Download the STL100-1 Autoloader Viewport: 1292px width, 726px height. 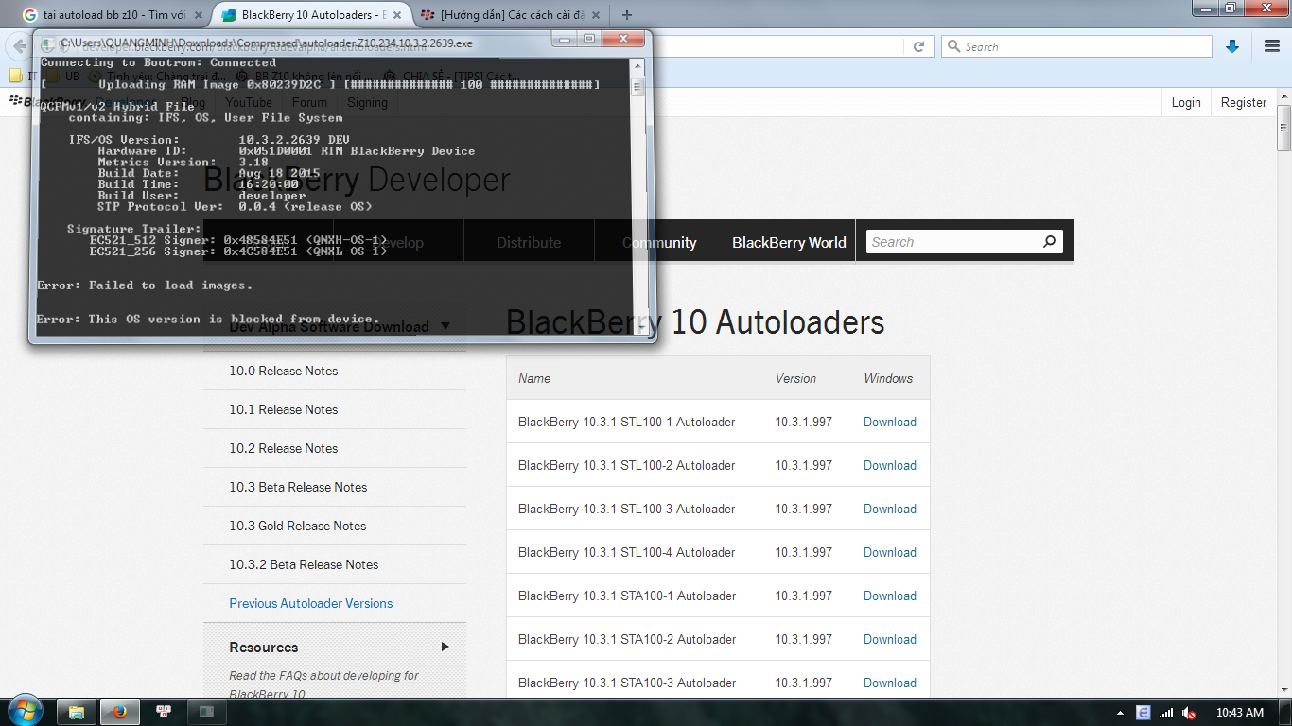[x=890, y=422]
